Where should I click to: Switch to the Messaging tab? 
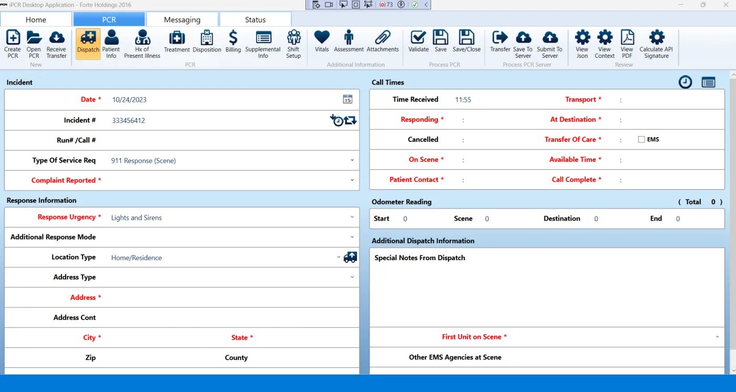point(182,19)
